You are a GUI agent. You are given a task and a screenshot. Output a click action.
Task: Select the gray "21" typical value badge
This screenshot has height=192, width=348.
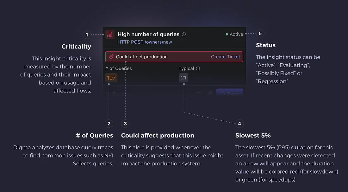point(184,77)
